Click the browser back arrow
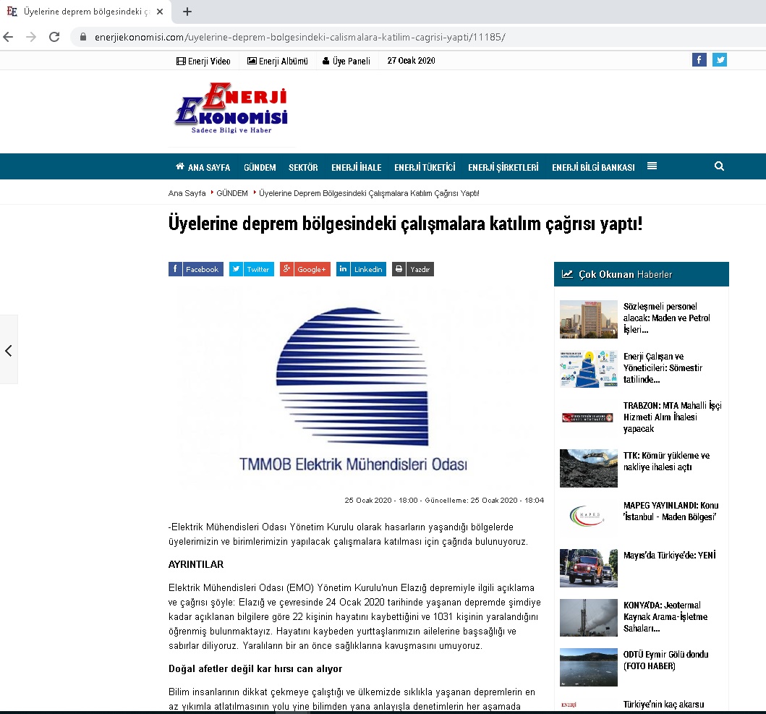Screen dimensions: 766x714 point(8,37)
